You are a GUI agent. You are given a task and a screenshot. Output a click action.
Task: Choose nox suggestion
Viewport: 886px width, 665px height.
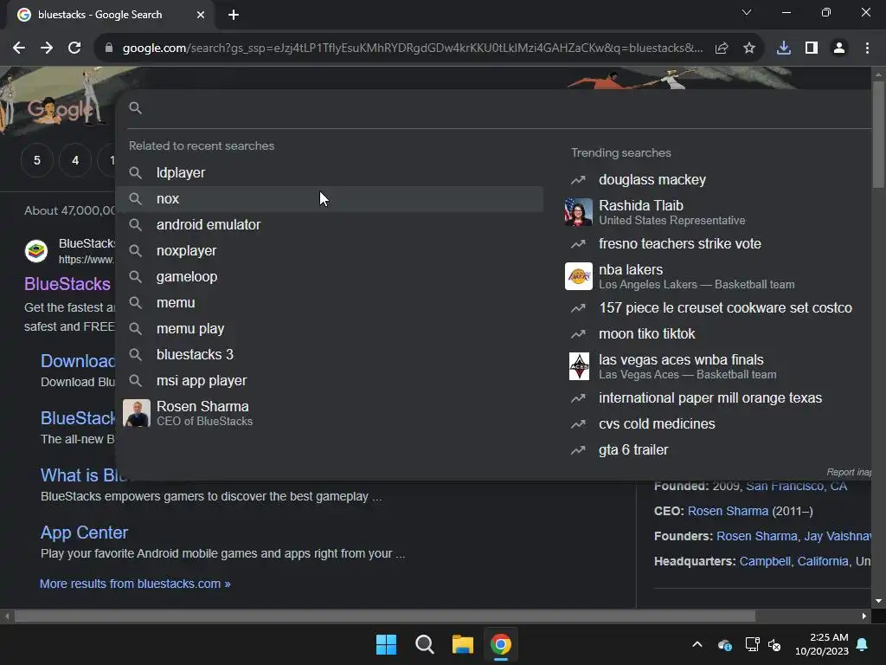click(330, 198)
